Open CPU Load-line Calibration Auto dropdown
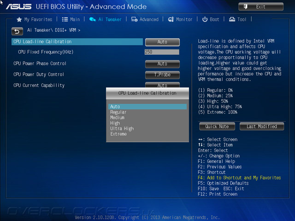Image resolution: width=295 pixels, height=221 pixels. tap(162, 42)
